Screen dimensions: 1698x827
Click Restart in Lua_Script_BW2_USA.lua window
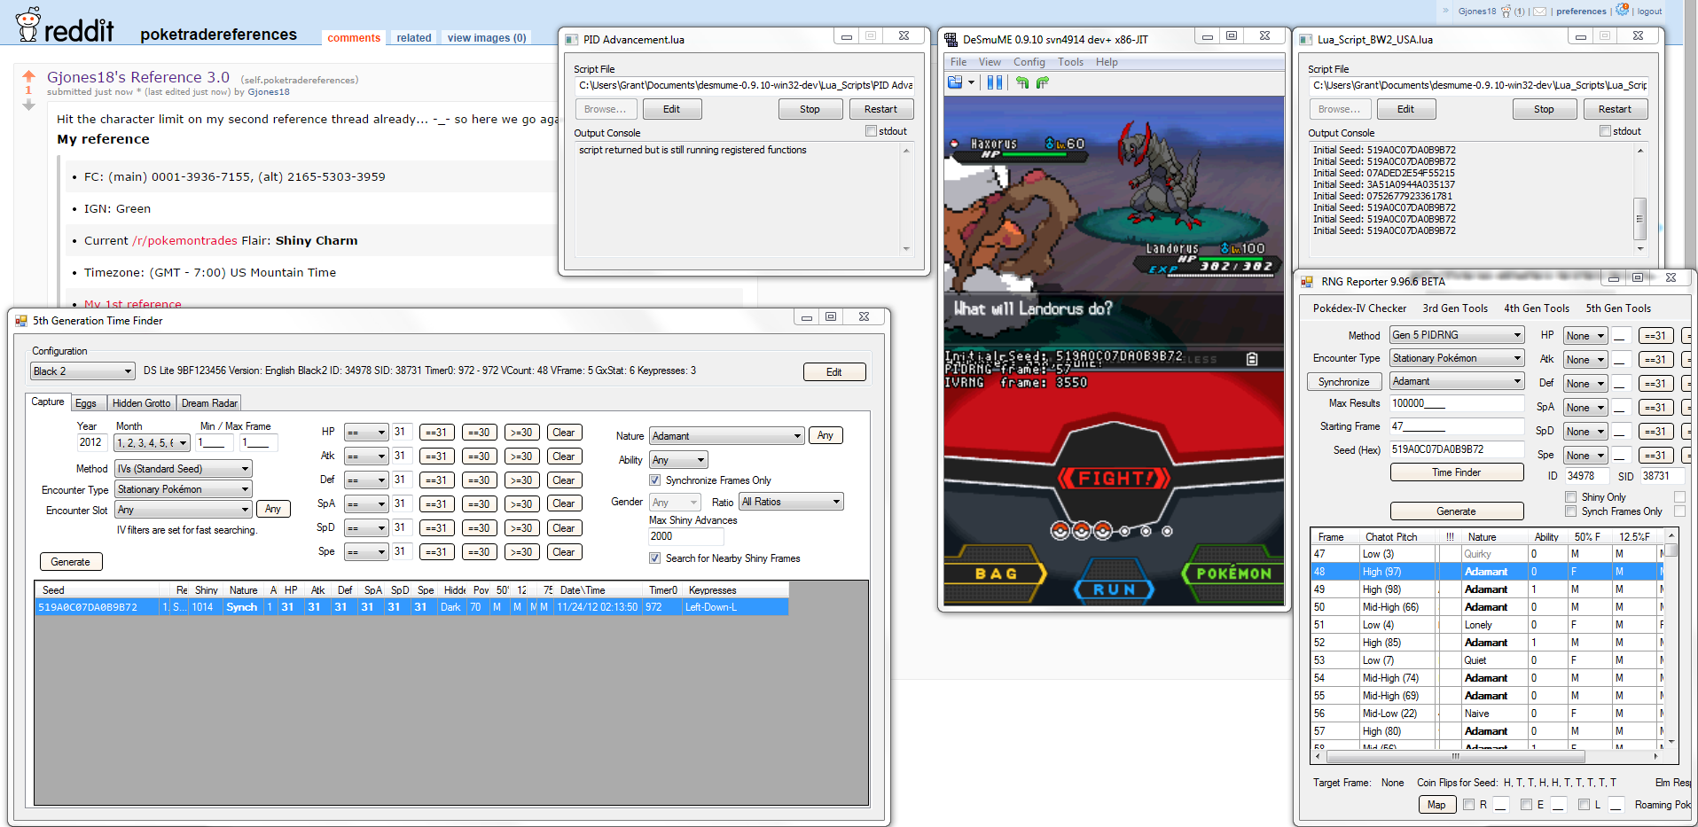(x=1615, y=109)
